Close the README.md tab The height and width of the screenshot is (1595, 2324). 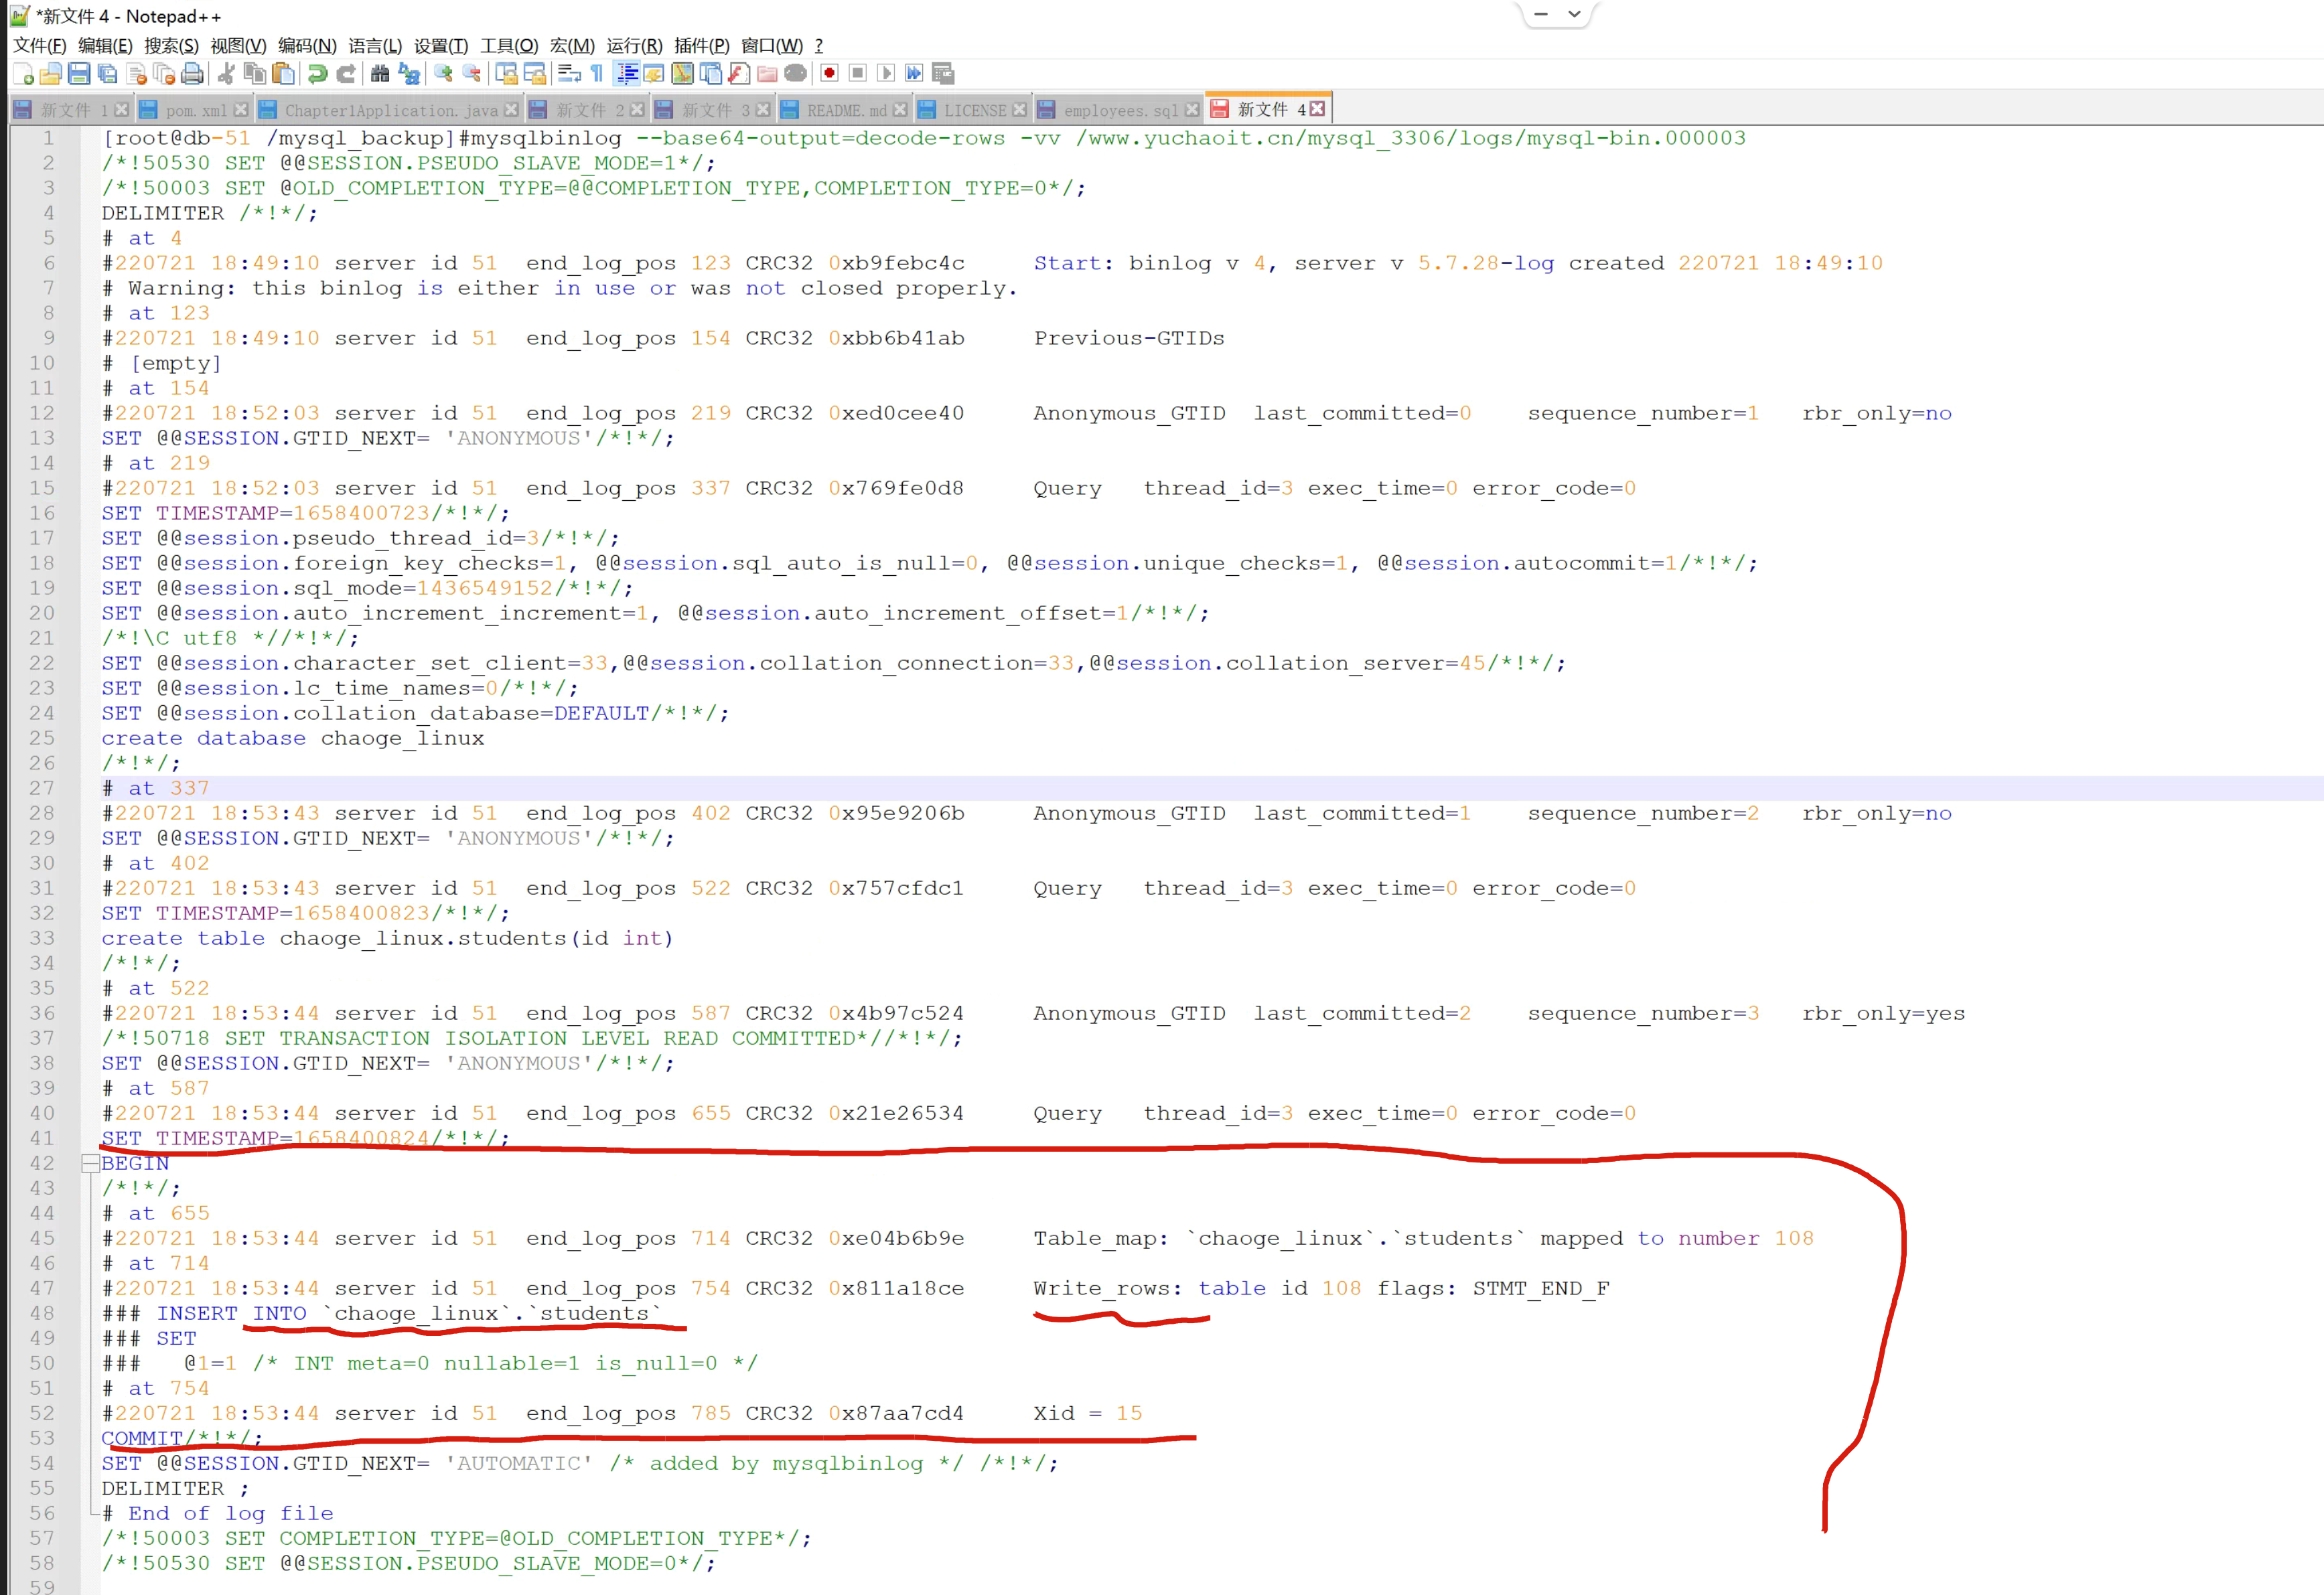[900, 109]
